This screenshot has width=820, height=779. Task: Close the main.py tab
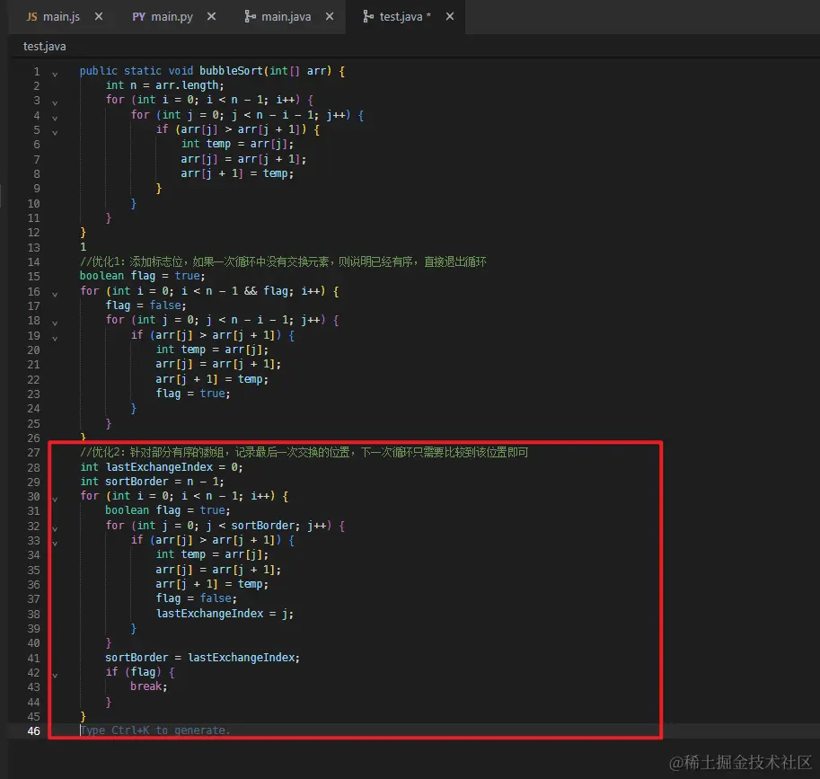coord(211,17)
